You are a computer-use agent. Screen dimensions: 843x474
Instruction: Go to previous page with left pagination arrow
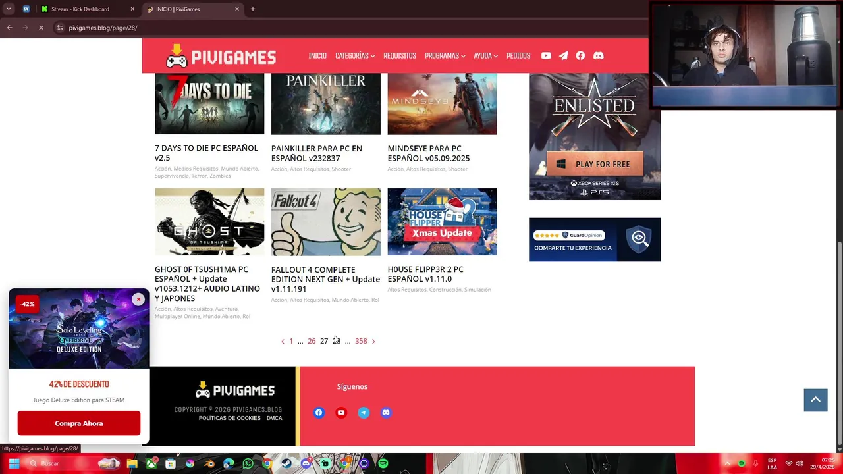[x=283, y=341]
